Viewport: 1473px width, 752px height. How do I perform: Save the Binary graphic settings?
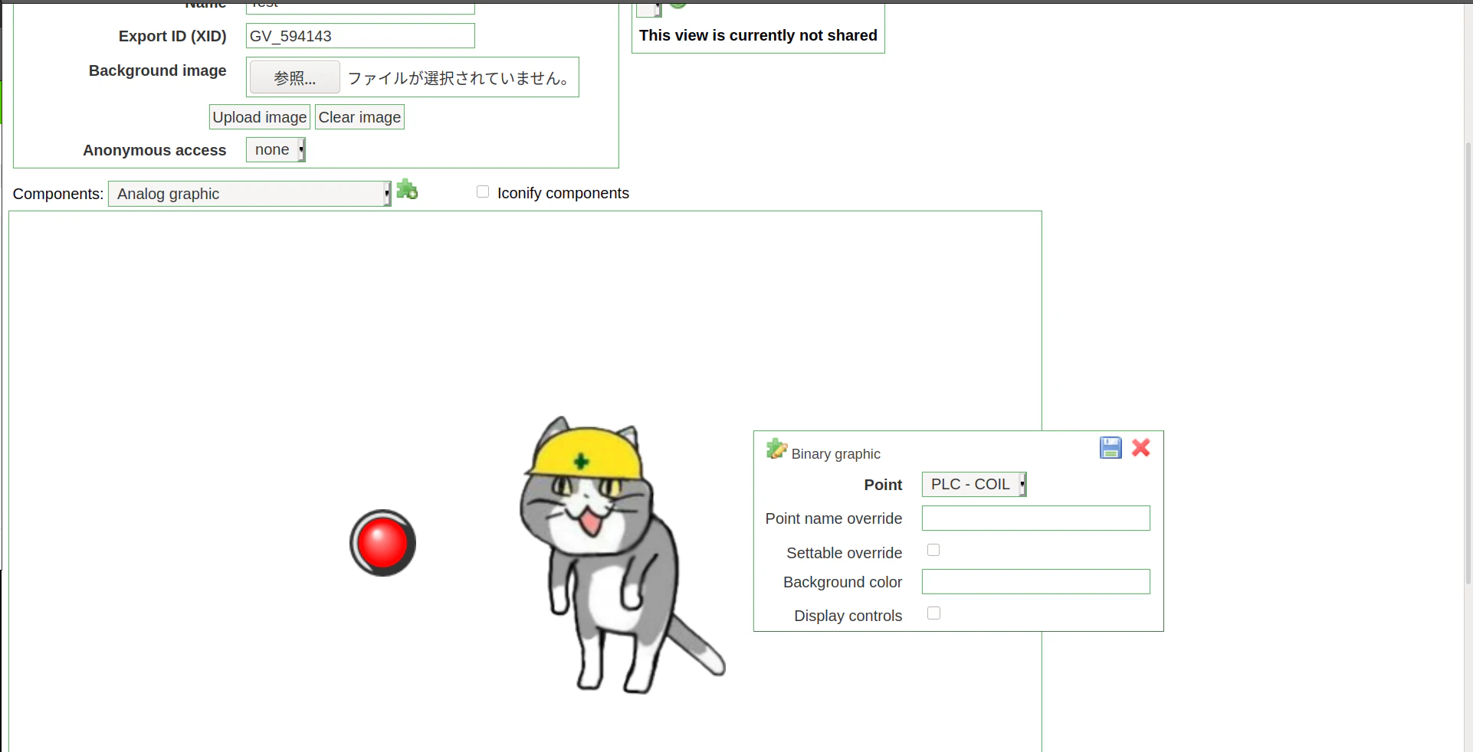1110,448
